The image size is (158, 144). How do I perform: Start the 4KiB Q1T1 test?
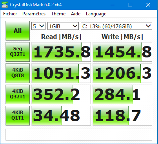(18, 116)
